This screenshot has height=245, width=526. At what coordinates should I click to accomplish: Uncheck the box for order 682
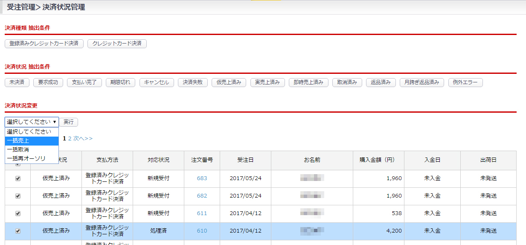coord(17,196)
